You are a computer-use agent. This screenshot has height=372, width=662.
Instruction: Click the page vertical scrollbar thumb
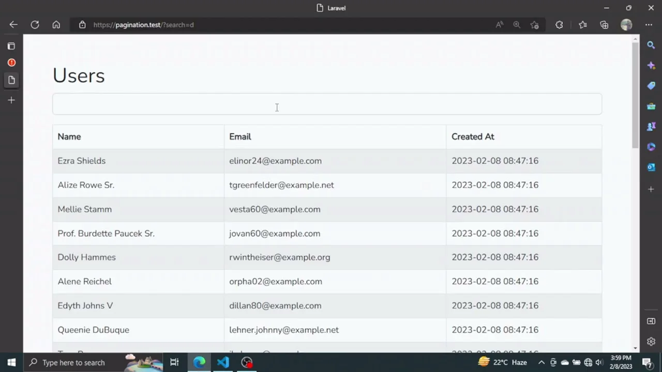[x=635, y=93]
